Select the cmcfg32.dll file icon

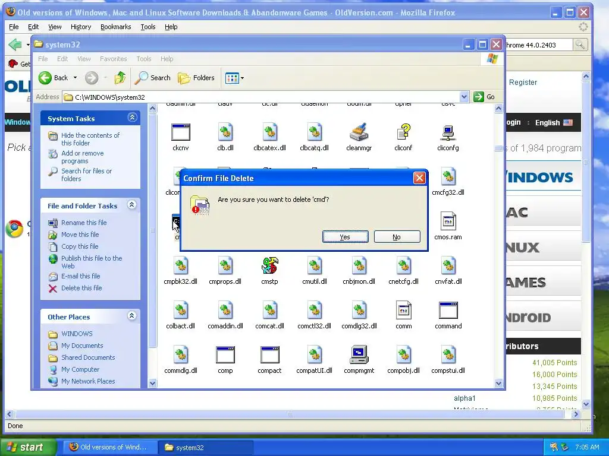448,177
